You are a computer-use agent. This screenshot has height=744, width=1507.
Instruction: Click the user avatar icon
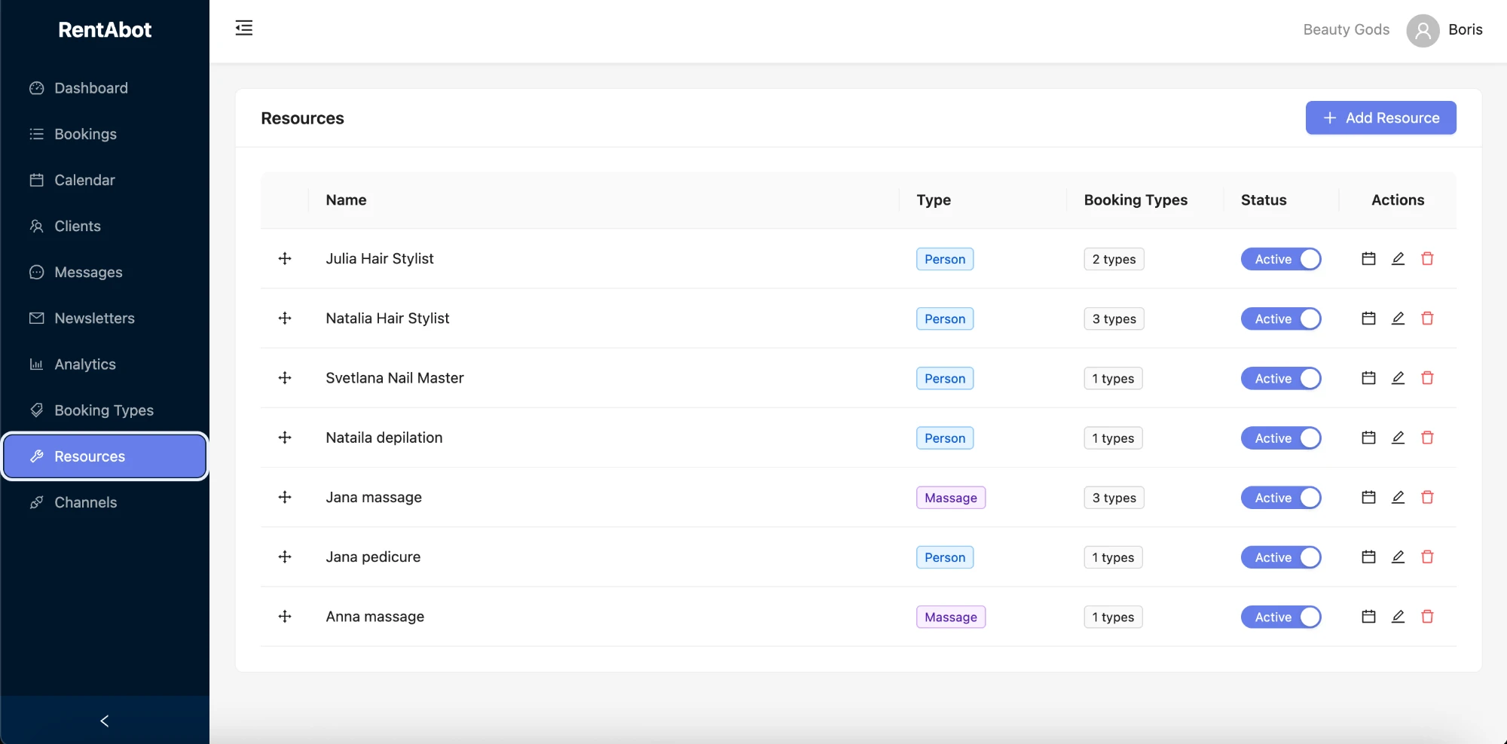pos(1423,30)
